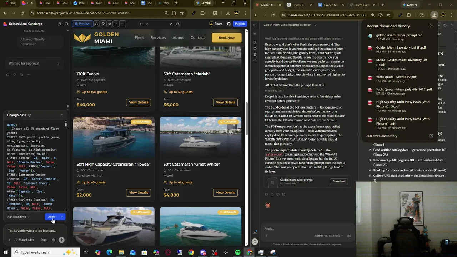The height and width of the screenshot is (257, 457).
Task: Close the Recent download history popup
Action: pyautogui.click(x=431, y=26)
